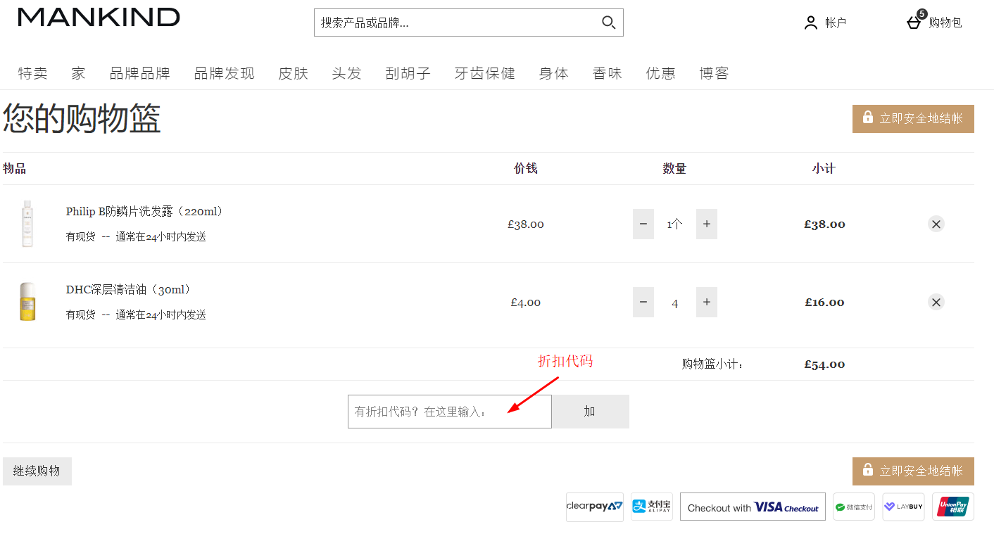
Task: Open the 皮肤 skin menu
Action: point(294,73)
